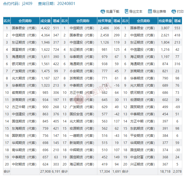Open the 导出表格 link
The height and width of the screenshot is (187, 185).
[x=159, y=12]
